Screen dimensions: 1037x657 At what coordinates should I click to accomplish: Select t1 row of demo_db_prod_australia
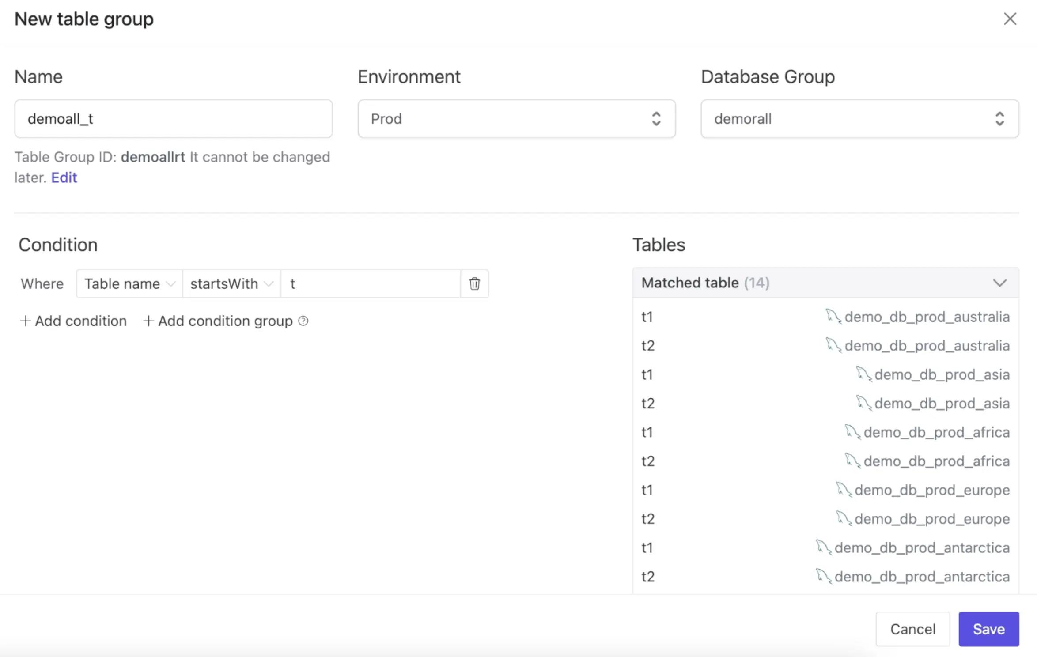[x=825, y=317]
